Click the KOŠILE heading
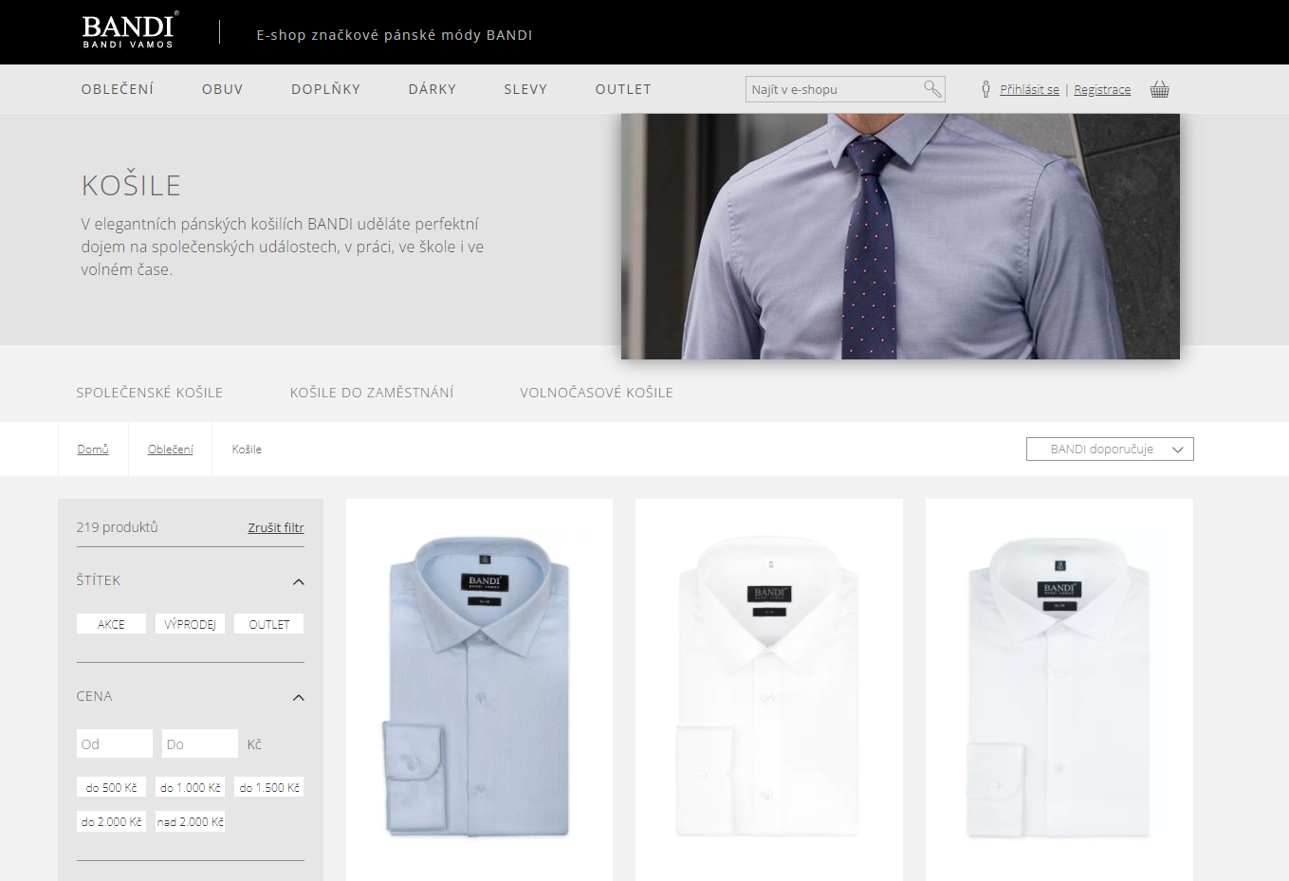This screenshot has width=1289, height=881. (x=131, y=185)
